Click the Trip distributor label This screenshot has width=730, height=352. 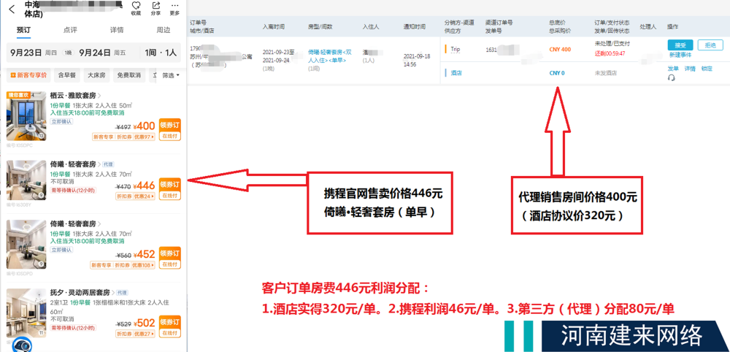[456, 49]
